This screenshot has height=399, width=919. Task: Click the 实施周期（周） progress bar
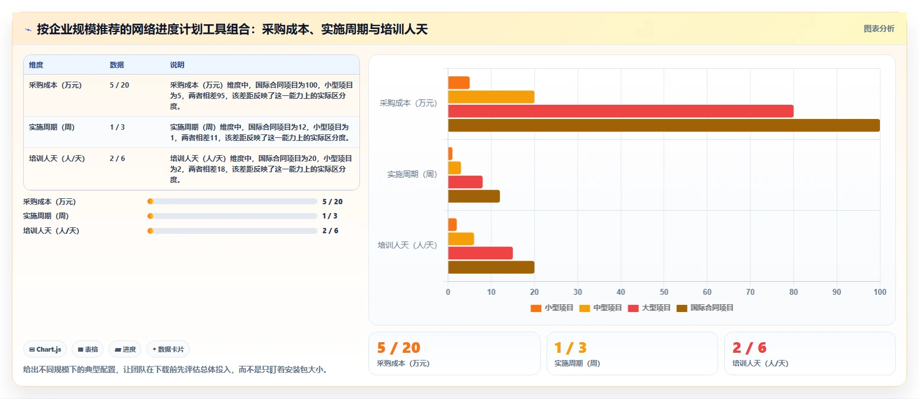[x=232, y=216]
